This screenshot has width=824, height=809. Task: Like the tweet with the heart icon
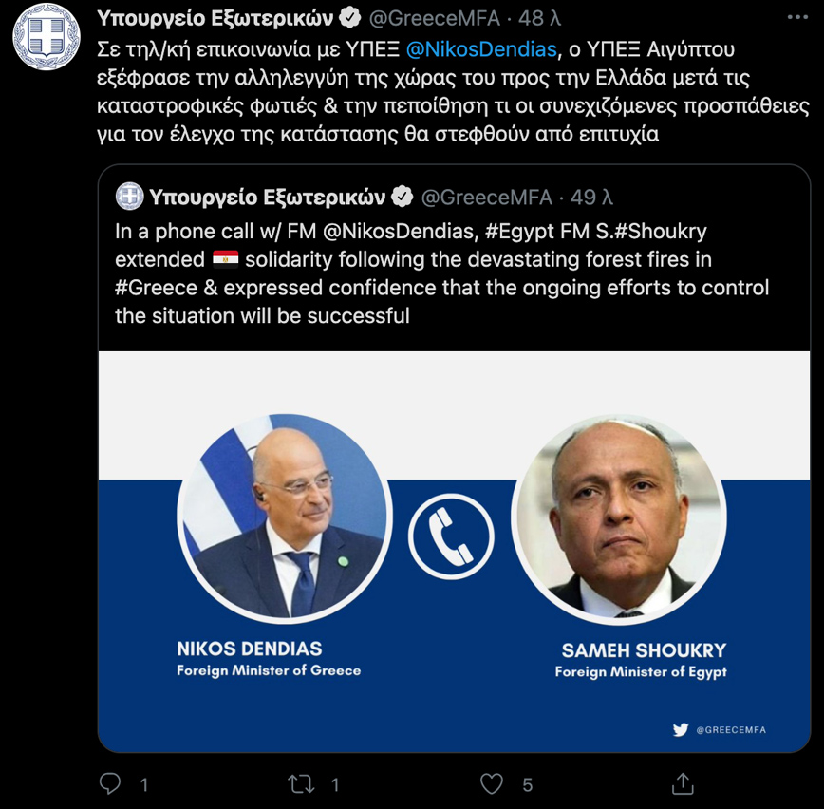491,783
